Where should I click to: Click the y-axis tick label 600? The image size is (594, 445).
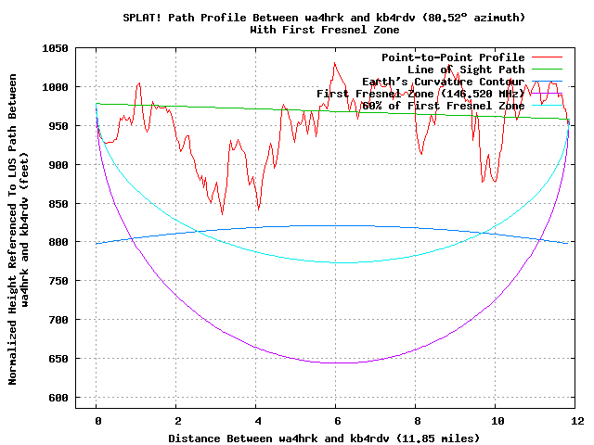click(58, 398)
